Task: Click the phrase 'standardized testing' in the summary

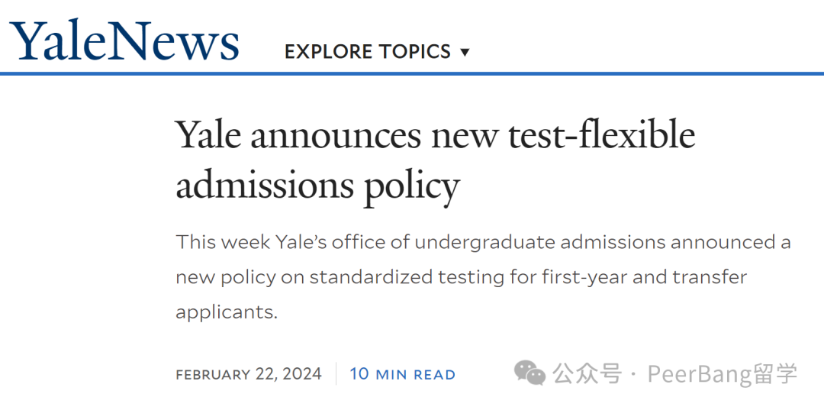Action: [406, 277]
